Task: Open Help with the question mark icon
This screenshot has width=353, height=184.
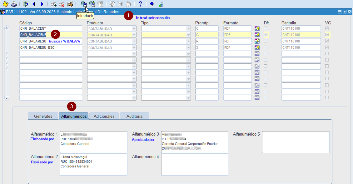Action: tap(140, 4)
